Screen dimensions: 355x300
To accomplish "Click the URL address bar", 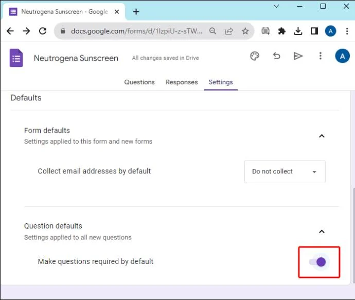I will [x=136, y=31].
